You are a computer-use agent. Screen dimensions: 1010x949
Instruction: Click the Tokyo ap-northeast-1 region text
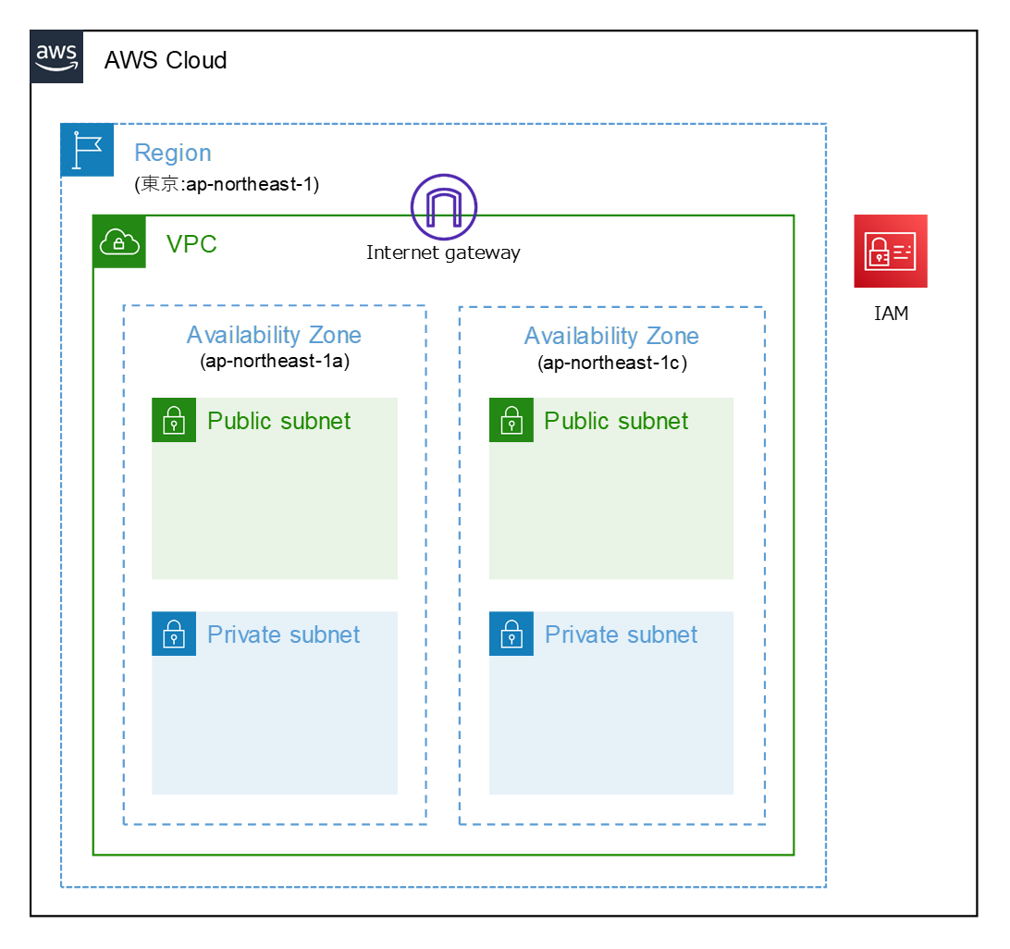pos(227,184)
